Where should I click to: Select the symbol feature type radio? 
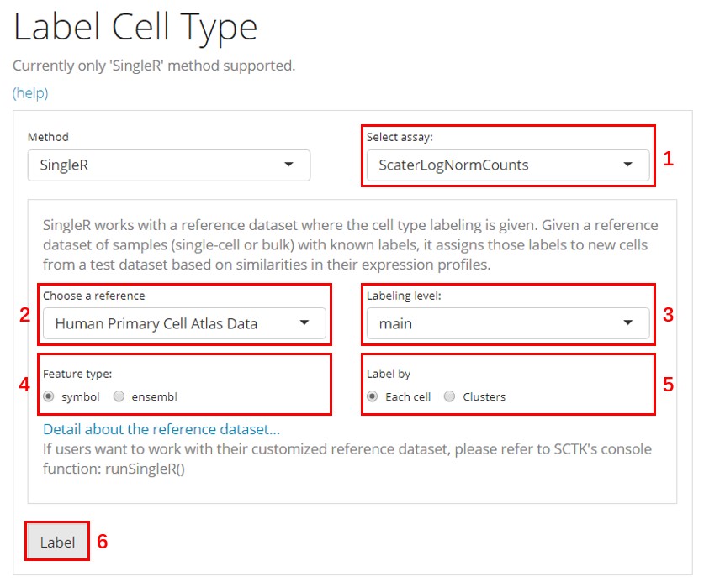[x=49, y=396]
